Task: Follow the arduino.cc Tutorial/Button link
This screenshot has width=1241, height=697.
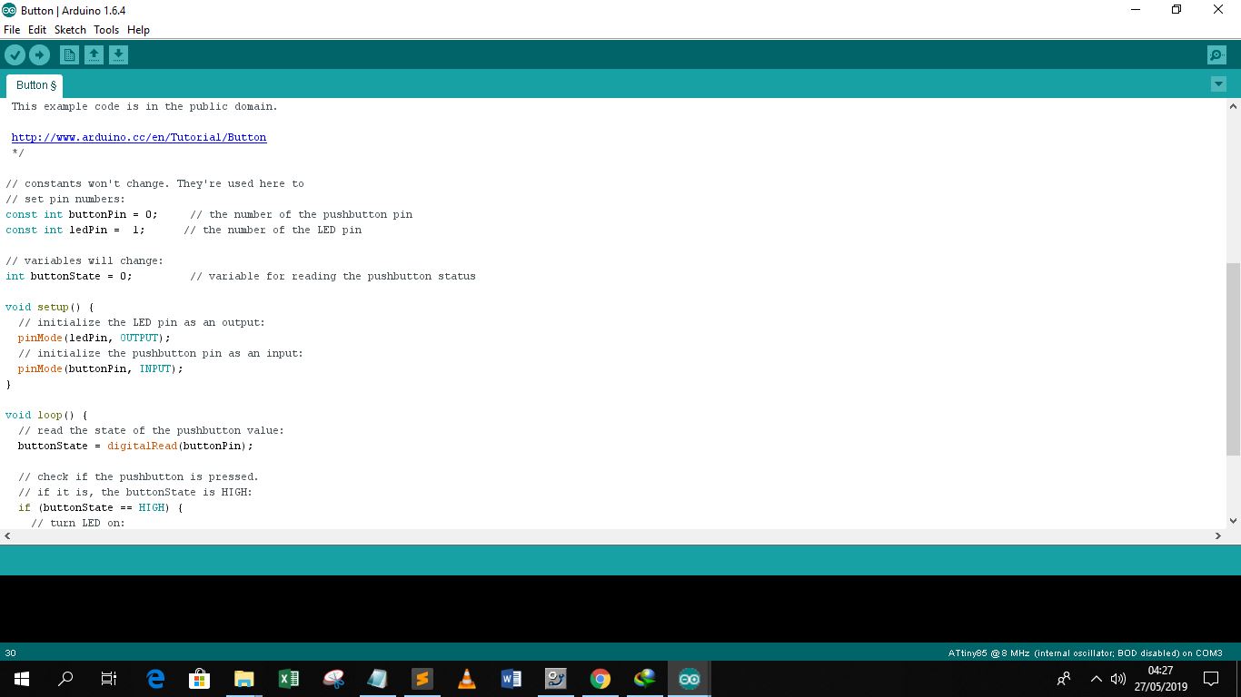Action: coord(139,138)
